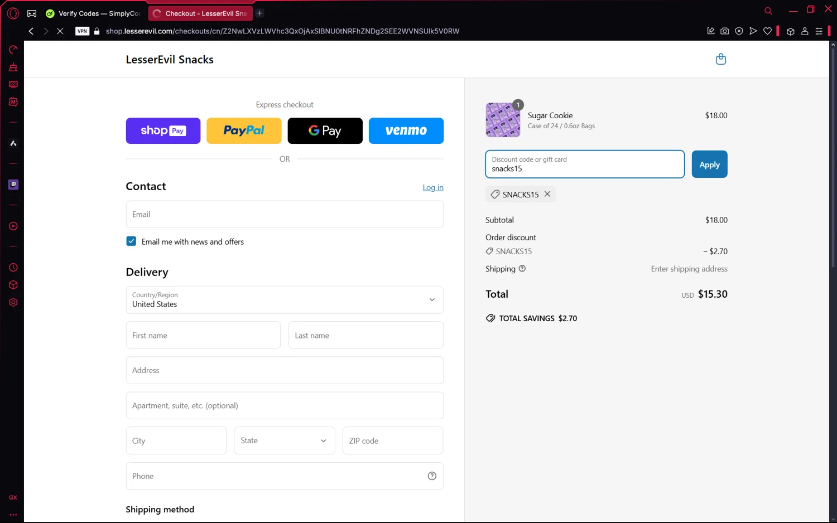Image resolution: width=837 pixels, height=523 pixels.
Task: Bookmark the page with the heart icon
Action: tap(768, 31)
